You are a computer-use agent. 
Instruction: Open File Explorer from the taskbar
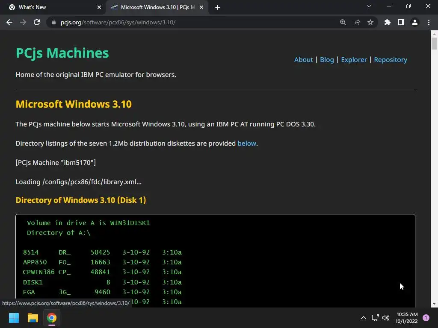click(33, 318)
